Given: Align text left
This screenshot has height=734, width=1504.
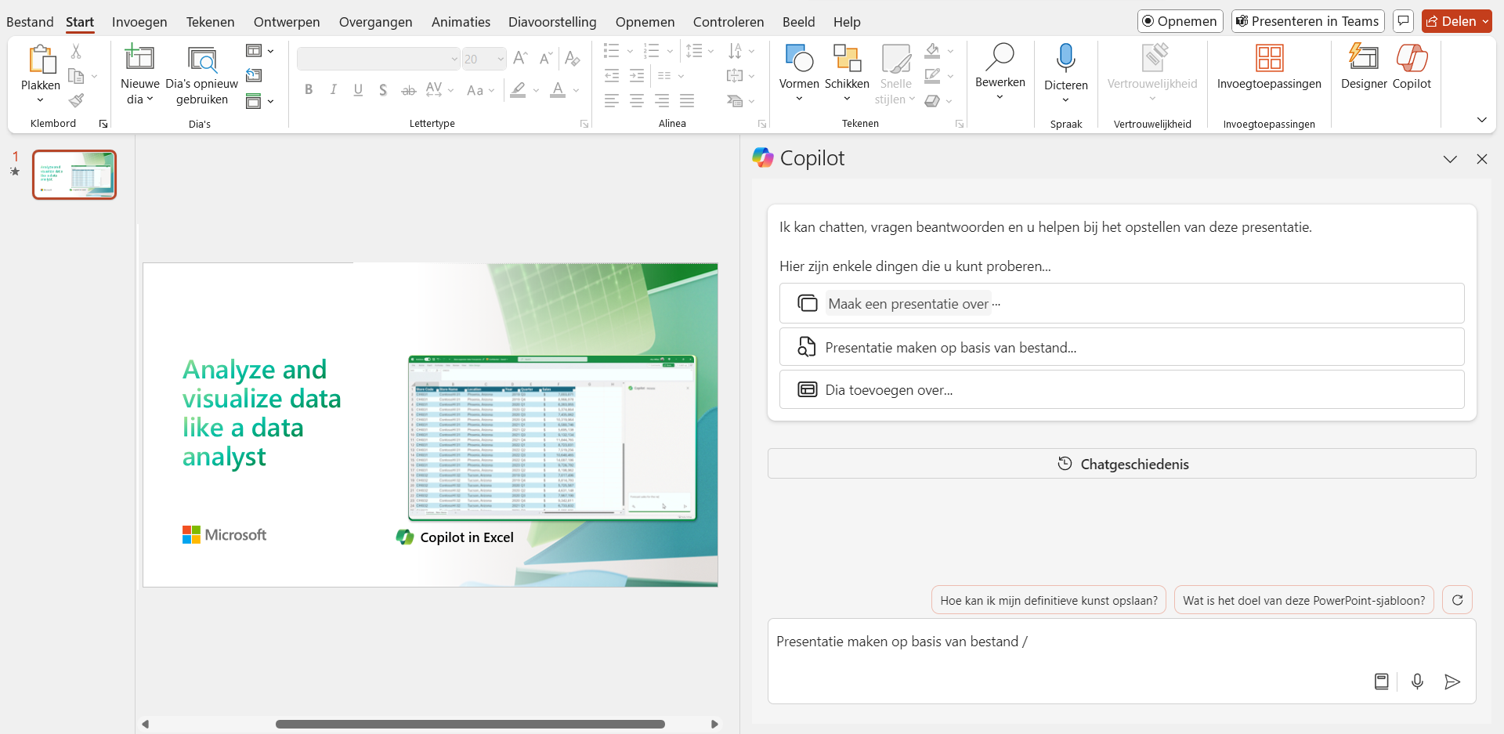Looking at the screenshot, I should tap(612, 100).
